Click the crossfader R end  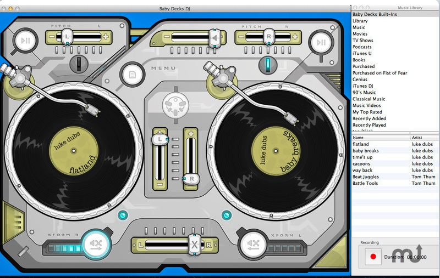pos(209,245)
